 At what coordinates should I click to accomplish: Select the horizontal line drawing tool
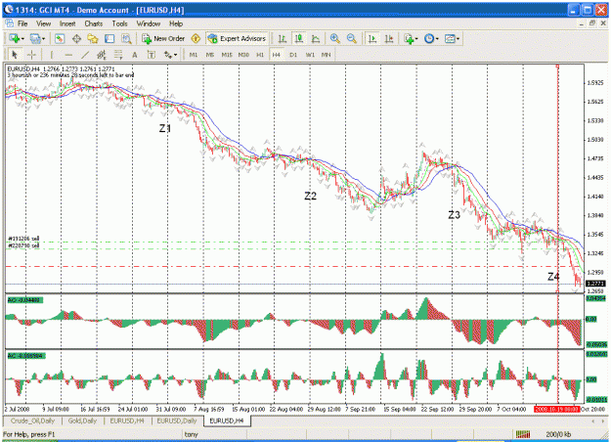pyautogui.click(x=68, y=55)
